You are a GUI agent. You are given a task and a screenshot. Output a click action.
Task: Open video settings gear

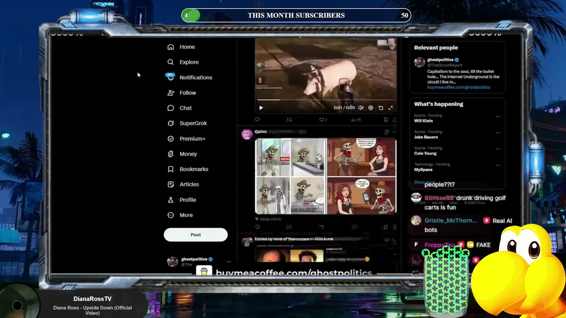371,108
